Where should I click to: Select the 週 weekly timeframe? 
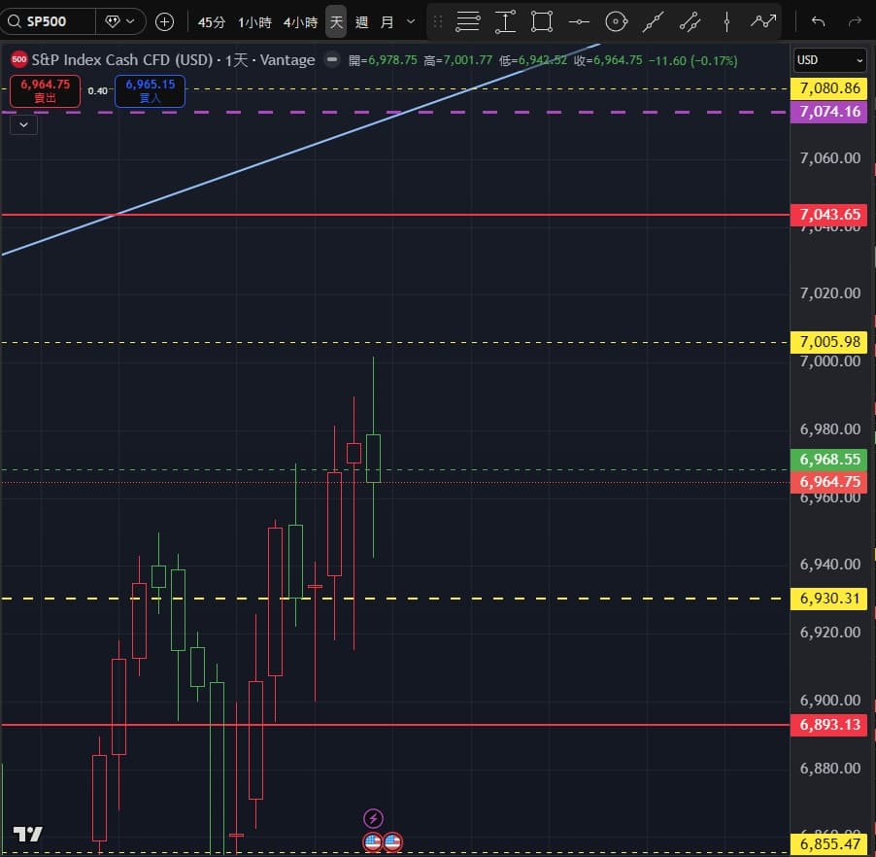[361, 22]
